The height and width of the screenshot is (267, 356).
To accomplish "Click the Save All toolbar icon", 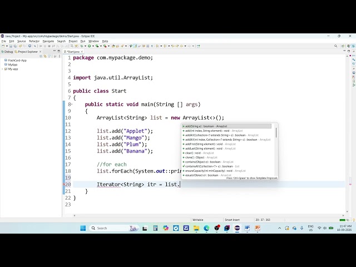I will 15,46.
